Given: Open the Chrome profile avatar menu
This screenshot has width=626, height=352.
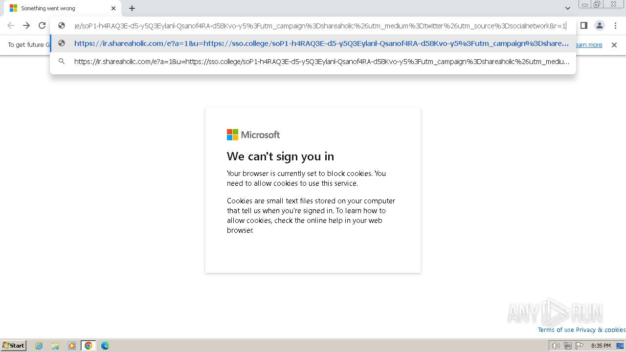Looking at the screenshot, I should [x=599, y=25].
